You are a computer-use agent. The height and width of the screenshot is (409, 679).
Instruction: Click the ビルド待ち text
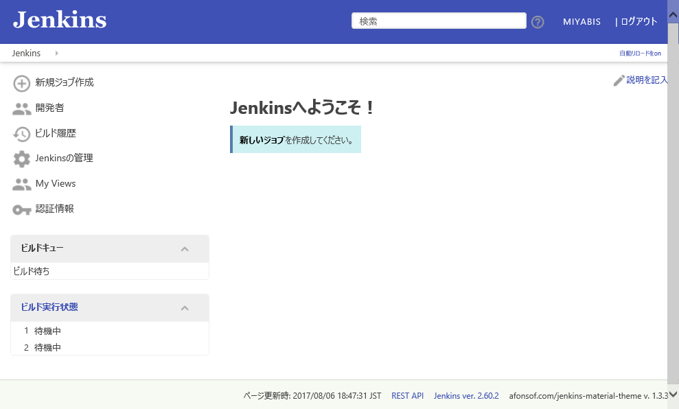click(x=31, y=271)
